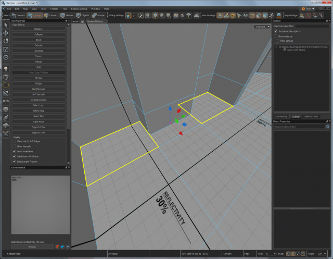Switch to Selection Sets tab
Image resolution: width=333 pixels, height=259 pixels.
311,117
